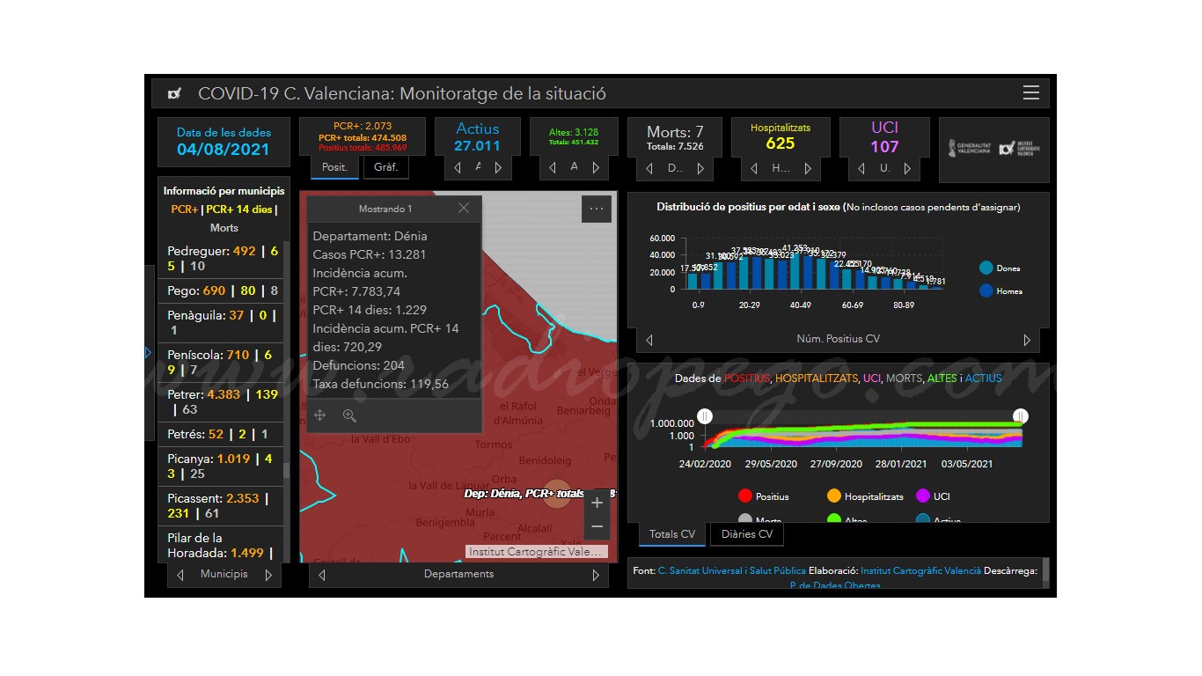Click the left arrow of Núm. Positius CV
The image size is (1202, 676).
click(649, 340)
